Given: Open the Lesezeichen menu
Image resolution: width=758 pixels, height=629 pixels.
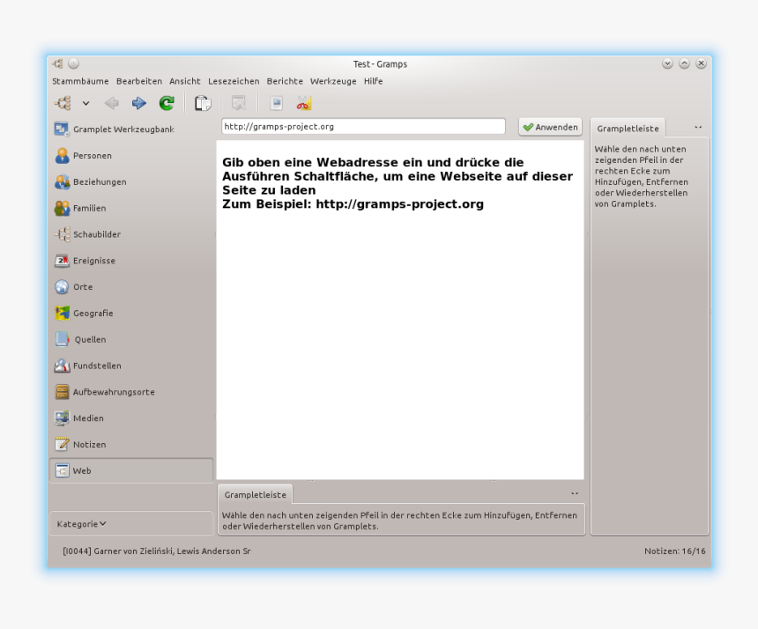Looking at the screenshot, I should [x=234, y=81].
